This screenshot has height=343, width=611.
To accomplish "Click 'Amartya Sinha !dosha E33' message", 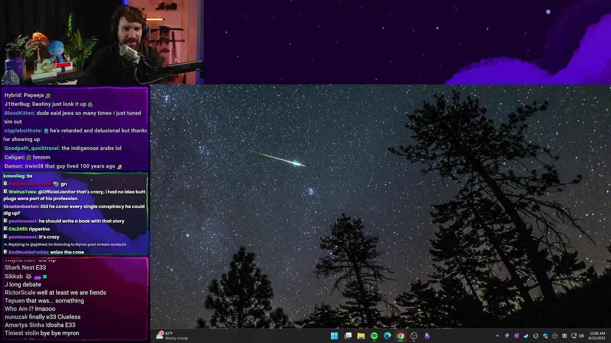I will 40,325.
